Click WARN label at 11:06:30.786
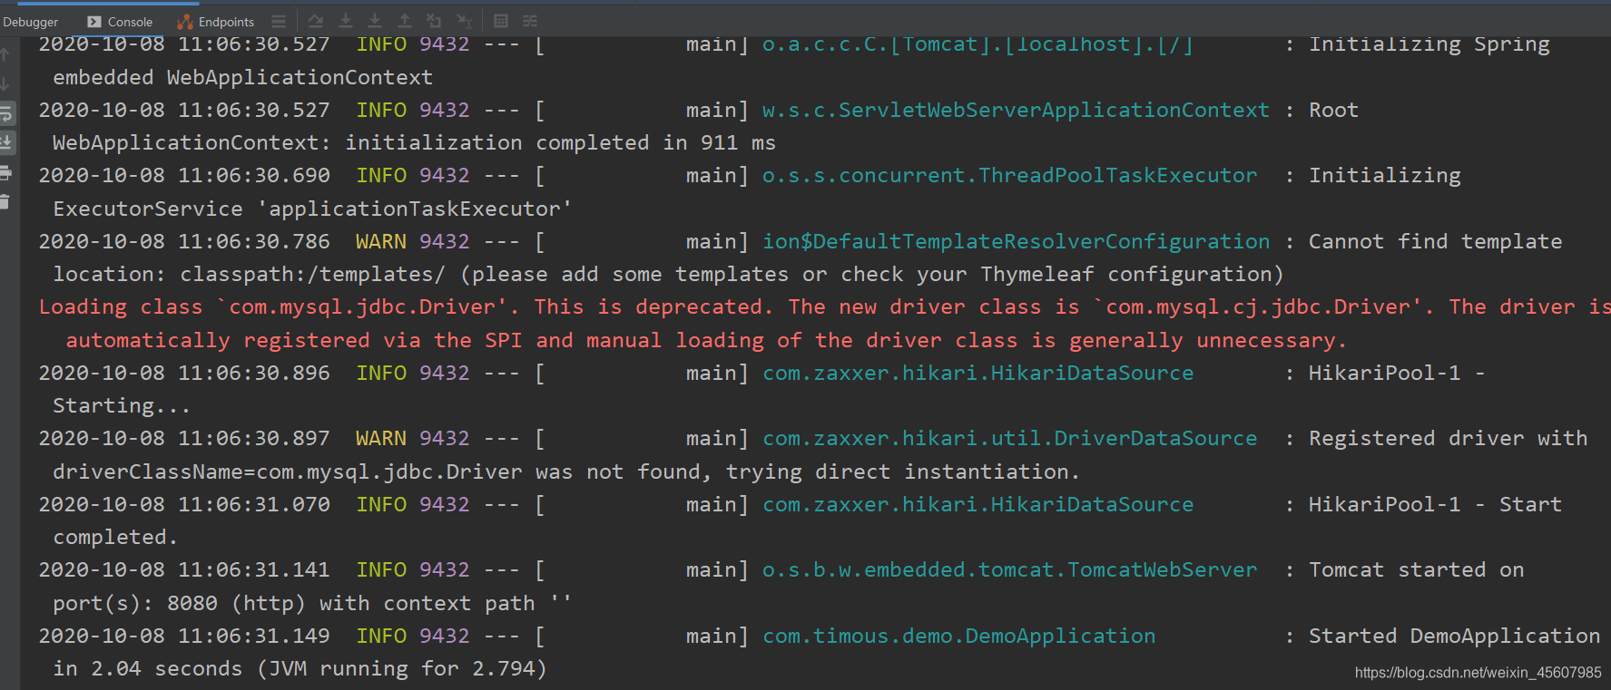Image resolution: width=1611 pixels, height=690 pixels. (x=380, y=241)
